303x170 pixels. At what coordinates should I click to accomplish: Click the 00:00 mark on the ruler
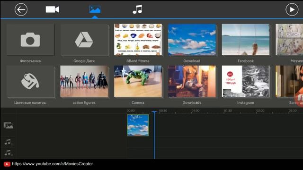[x=131, y=110]
